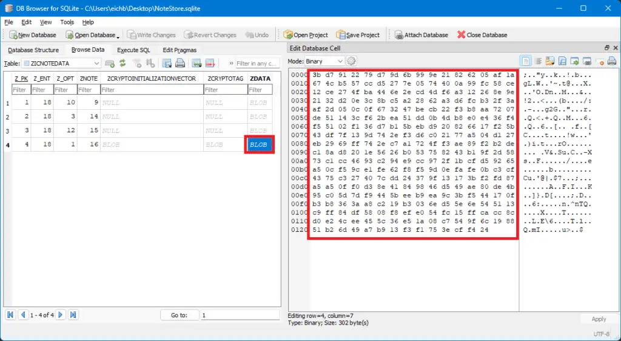
Task: Click the auto-switch mode gear icon
Action: click(x=351, y=61)
